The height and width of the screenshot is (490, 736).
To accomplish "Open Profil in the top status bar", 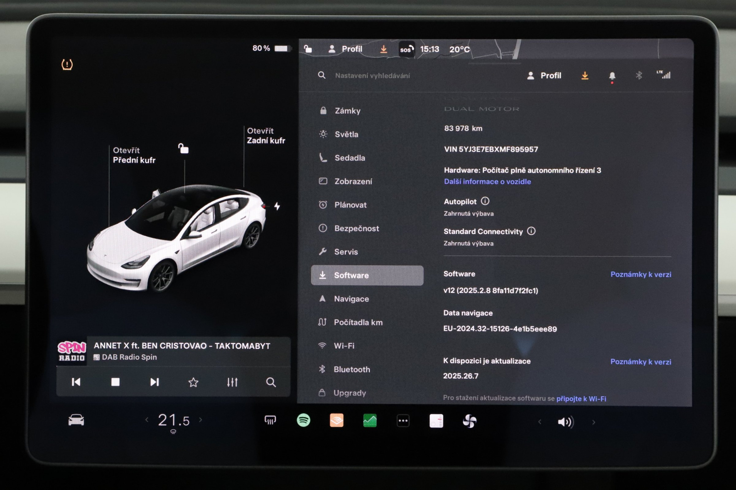I will click(x=345, y=49).
